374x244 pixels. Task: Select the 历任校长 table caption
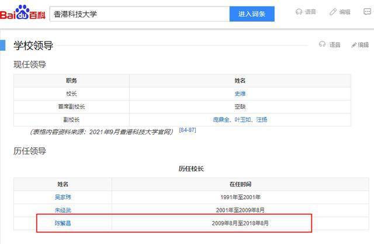(x=191, y=169)
